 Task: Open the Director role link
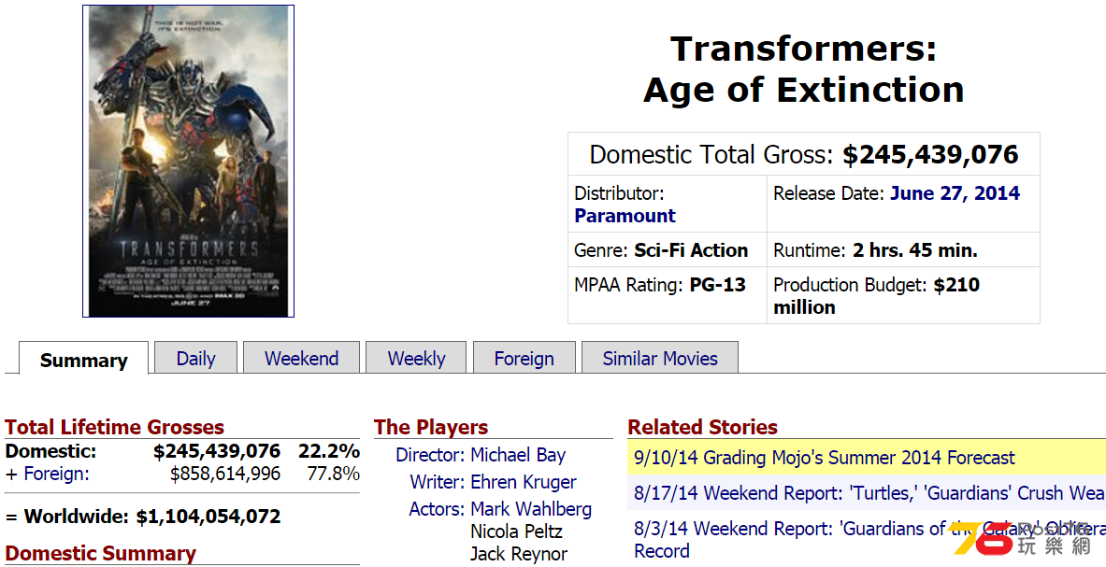pyautogui.click(x=429, y=455)
